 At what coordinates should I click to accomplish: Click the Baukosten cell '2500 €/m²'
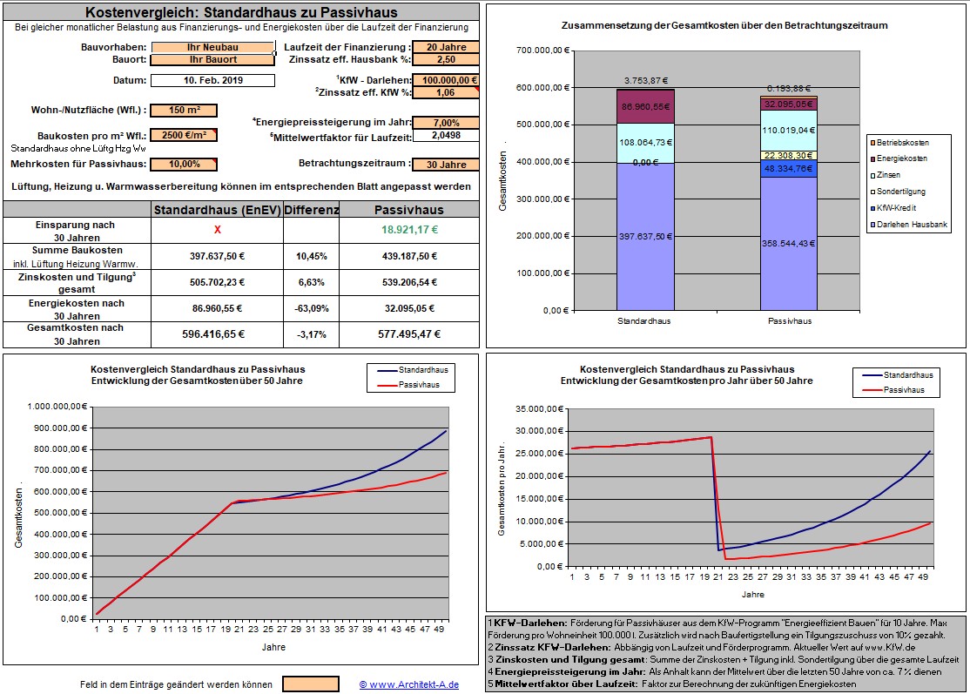click(x=184, y=135)
